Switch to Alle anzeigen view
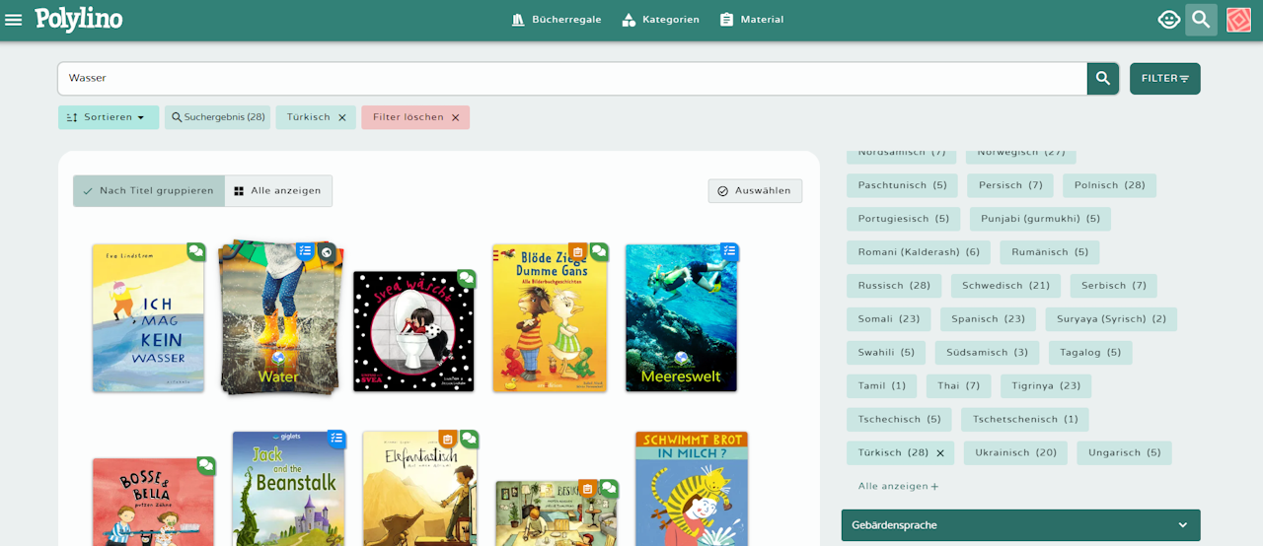Screen dimensions: 1263x546 pos(278,191)
